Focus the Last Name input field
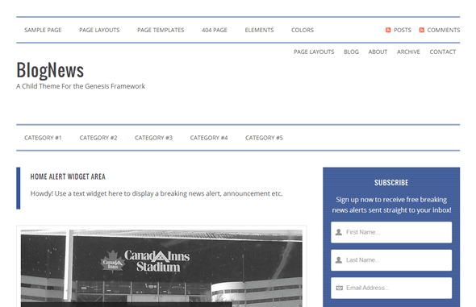Image resolution: width=476 pixels, height=307 pixels. coord(391,260)
